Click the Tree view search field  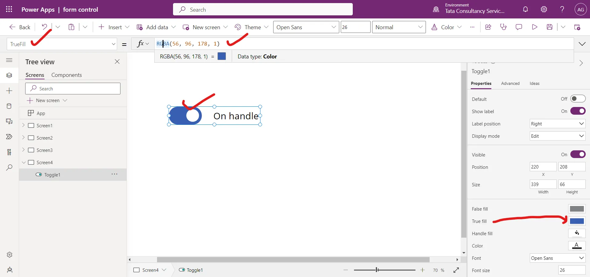coord(73,89)
